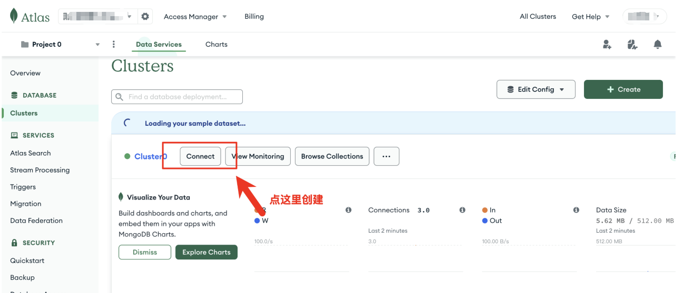Image resolution: width=679 pixels, height=293 pixels.
Task: Click the Explore Charts button
Action: point(207,252)
